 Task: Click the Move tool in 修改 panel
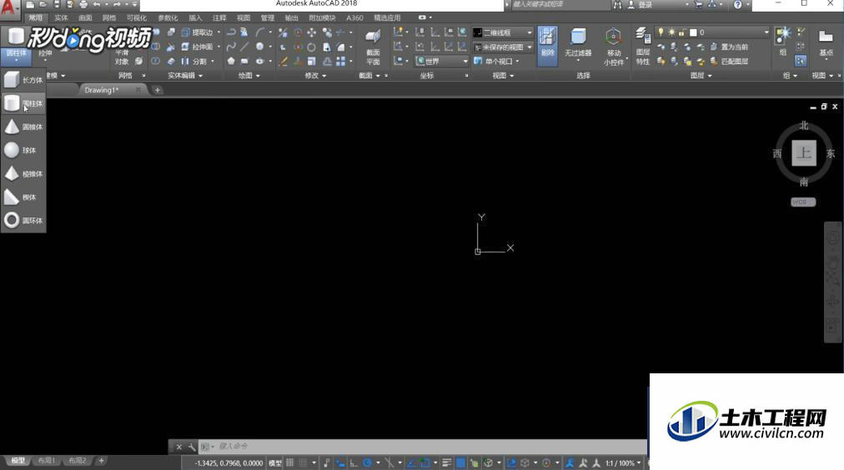(312, 32)
